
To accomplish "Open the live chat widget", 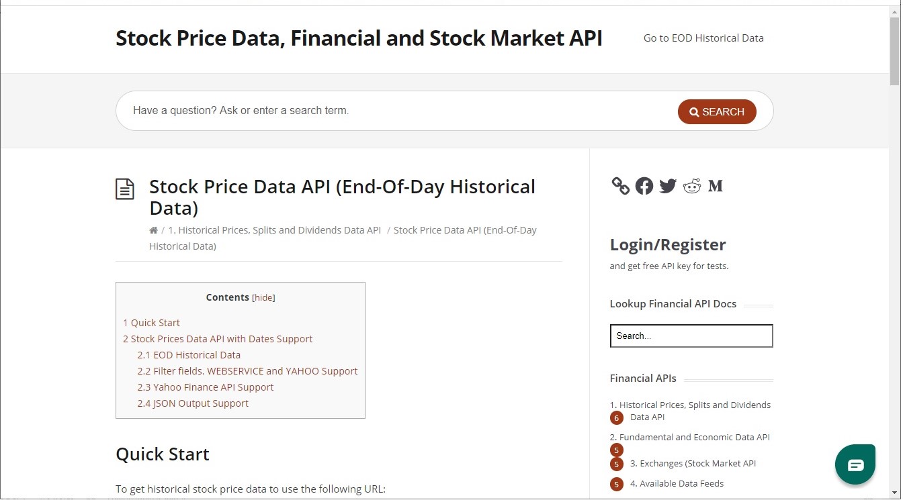I will (855, 464).
